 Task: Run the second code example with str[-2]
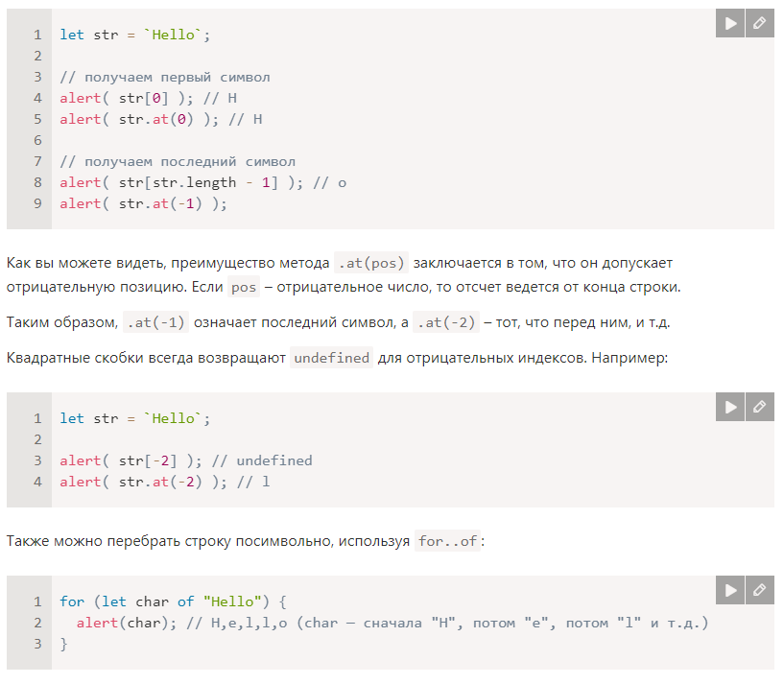pos(730,407)
